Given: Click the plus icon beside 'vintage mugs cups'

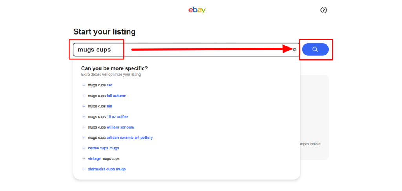Looking at the screenshot, I should [84, 159].
